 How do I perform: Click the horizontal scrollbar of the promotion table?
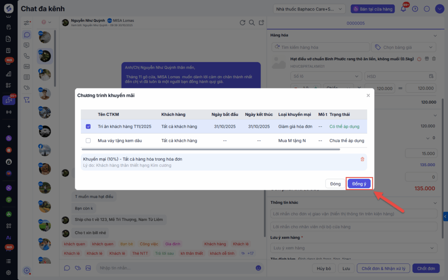pyautogui.click(x=211, y=150)
